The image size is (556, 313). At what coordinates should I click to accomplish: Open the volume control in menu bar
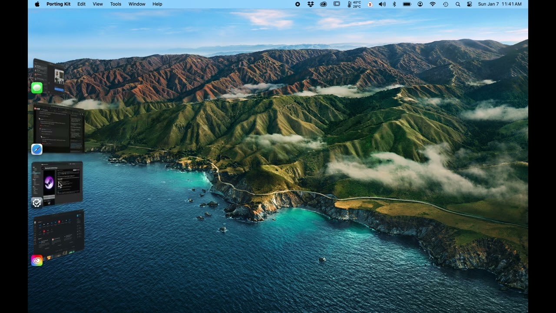click(382, 4)
